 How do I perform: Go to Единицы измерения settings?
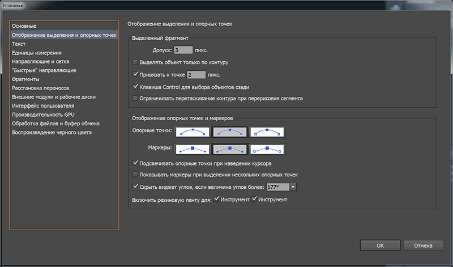[37, 53]
